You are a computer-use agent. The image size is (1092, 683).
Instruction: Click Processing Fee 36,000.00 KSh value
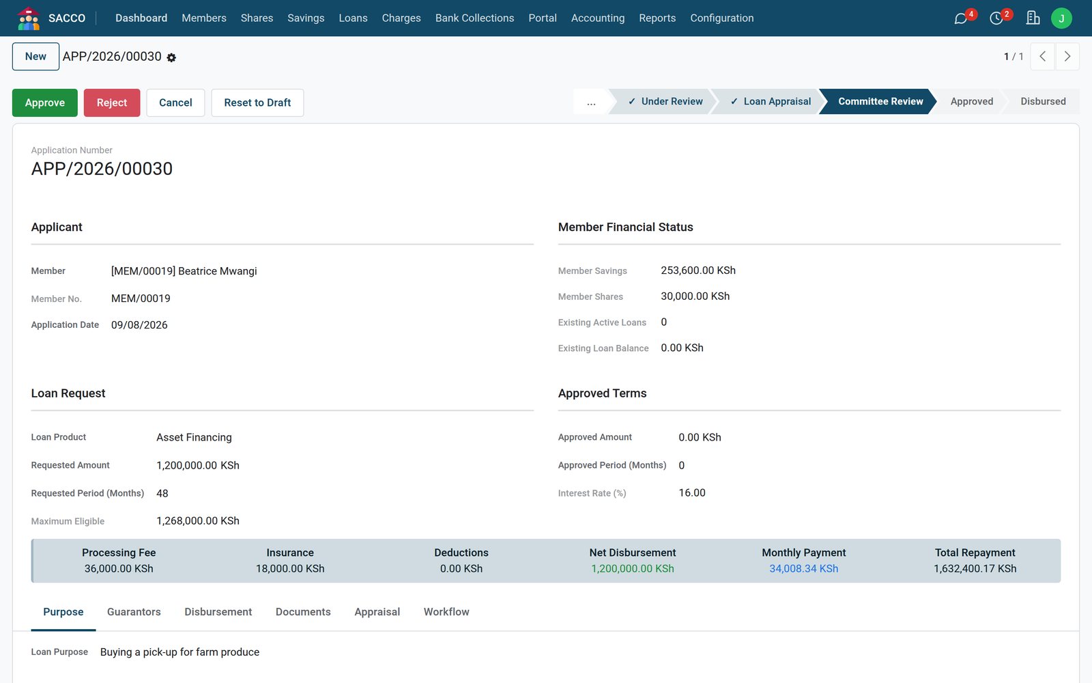tap(119, 569)
